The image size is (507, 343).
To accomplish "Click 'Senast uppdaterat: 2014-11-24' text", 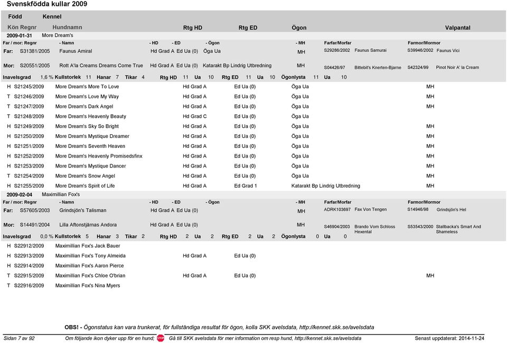I will 449,338.
